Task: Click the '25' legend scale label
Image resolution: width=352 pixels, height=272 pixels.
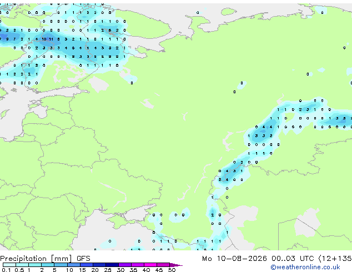Action: point(108,270)
